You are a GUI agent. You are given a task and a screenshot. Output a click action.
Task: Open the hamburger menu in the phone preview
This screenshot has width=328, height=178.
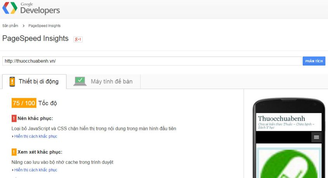click(316, 137)
